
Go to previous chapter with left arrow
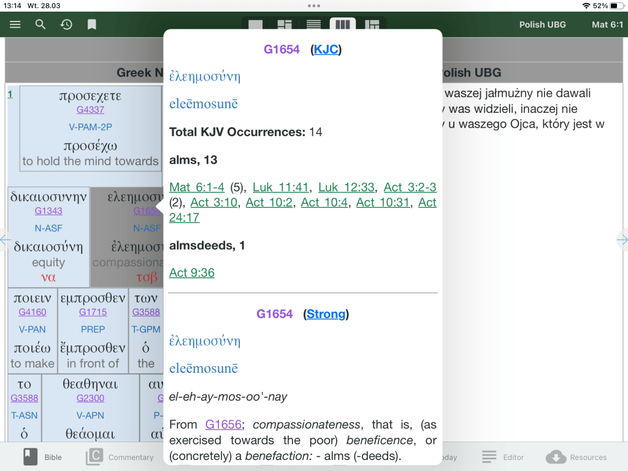(5, 240)
